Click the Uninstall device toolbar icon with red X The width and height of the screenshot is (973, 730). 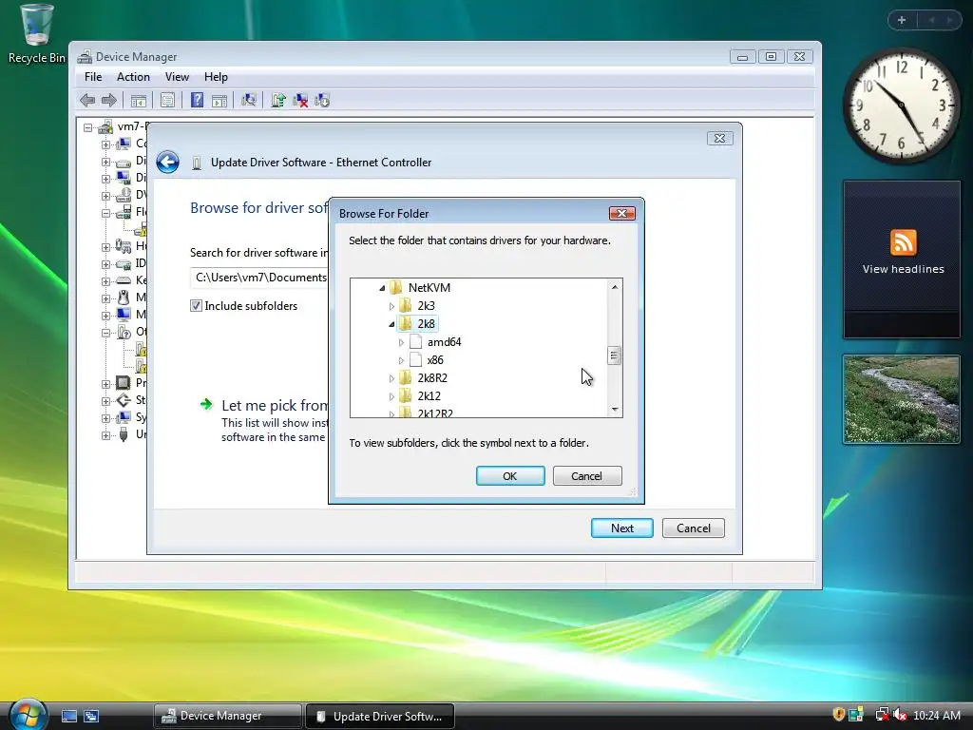point(300,100)
